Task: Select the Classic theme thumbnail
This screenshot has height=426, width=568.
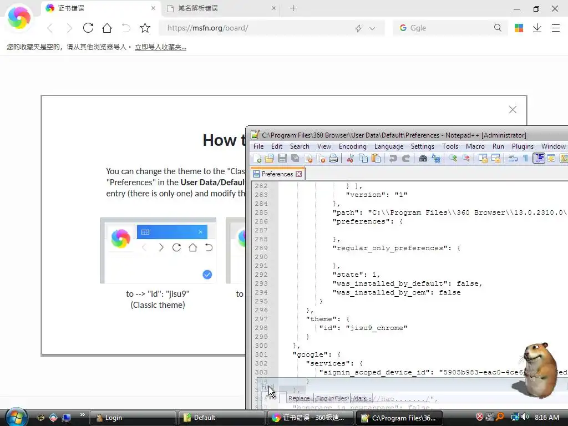Action: (158, 251)
